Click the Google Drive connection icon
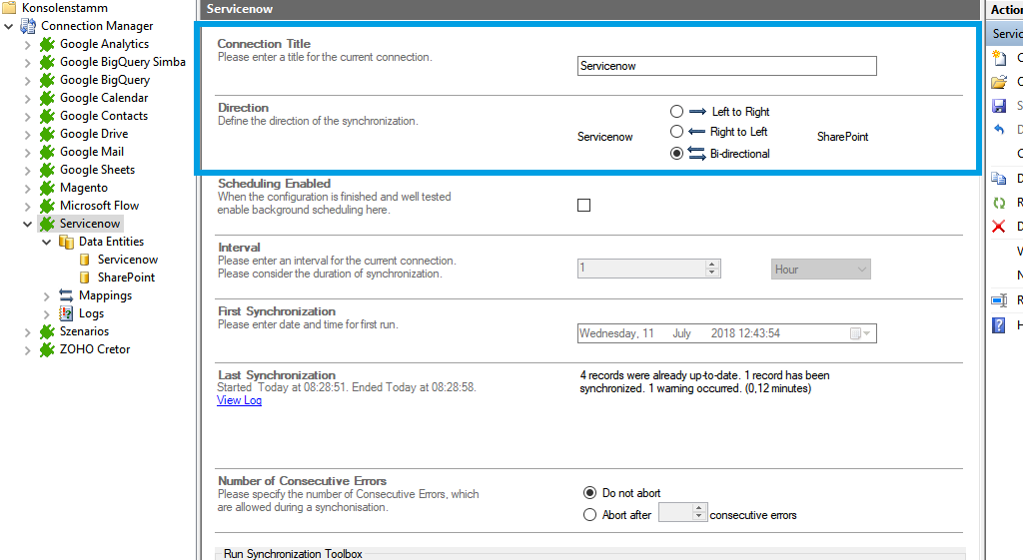Viewport: 1023px width, 560px height. tap(47, 134)
